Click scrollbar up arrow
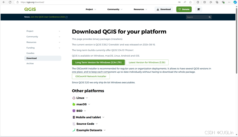The height and width of the screenshot is (137, 238). click(x=237, y=6)
